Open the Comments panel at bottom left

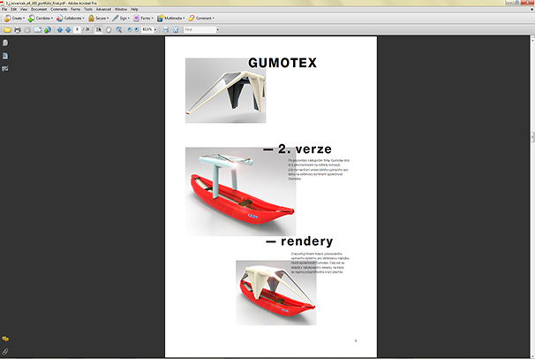(x=5, y=339)
